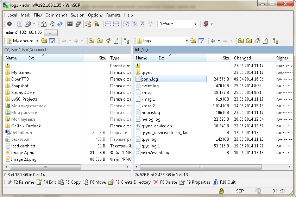The height and width of the screenshot is (197, 296).
Task: Open the Options menu
Action: click(x=95, y=15)
